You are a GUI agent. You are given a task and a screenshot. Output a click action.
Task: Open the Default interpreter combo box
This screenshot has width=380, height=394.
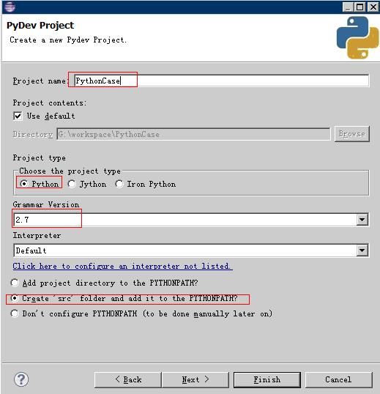point(191,250)
